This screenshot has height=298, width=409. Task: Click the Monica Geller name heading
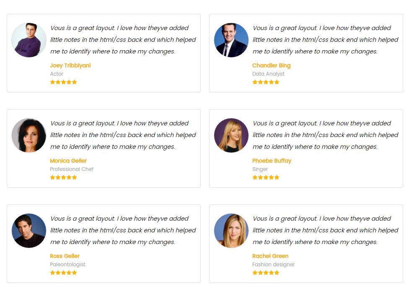click(x=68, y=160)
